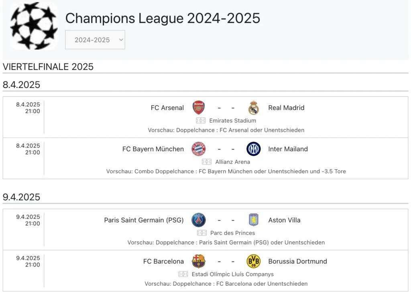Click the FC Barcelona club crest
Image resolution: width=411 pixels, height=293 pixels.
[199, 261]
